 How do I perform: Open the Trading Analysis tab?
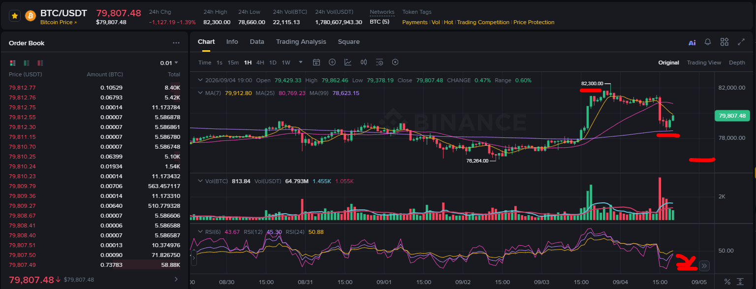301,42
